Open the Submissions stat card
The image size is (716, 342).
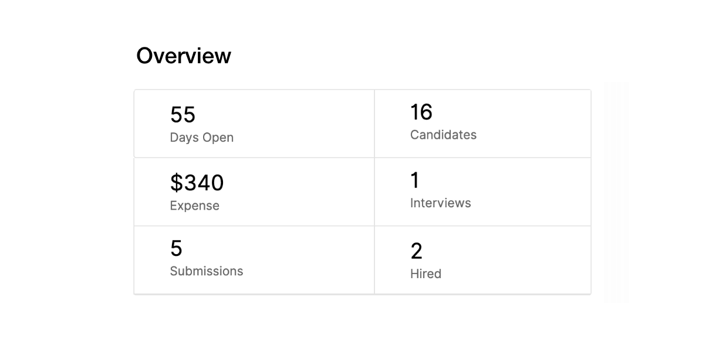(x=254, y=260)
